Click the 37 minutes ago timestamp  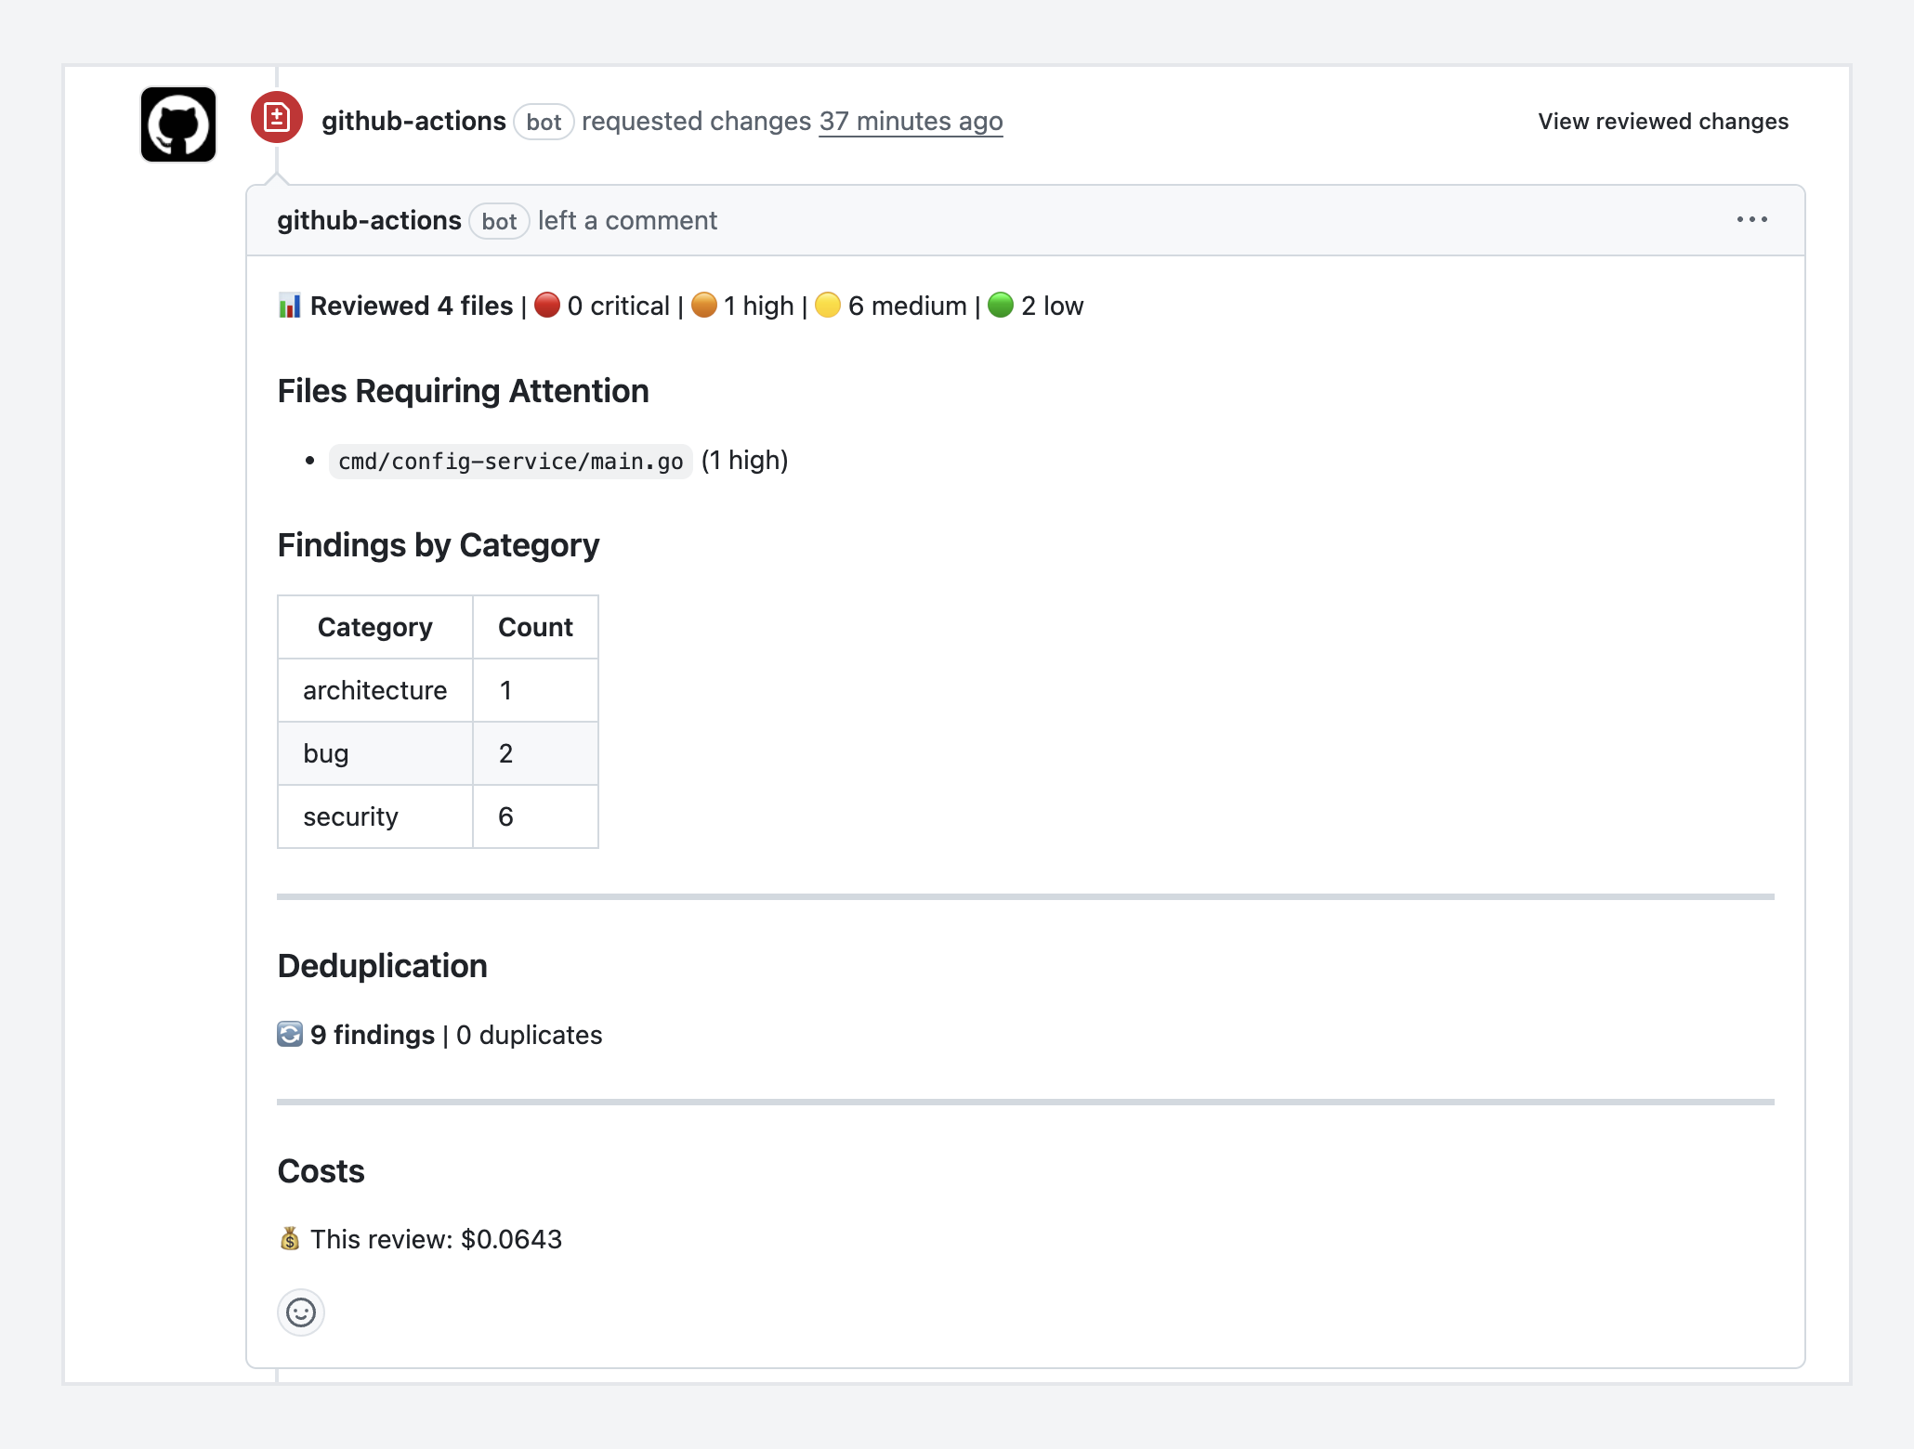click(911, 122)
